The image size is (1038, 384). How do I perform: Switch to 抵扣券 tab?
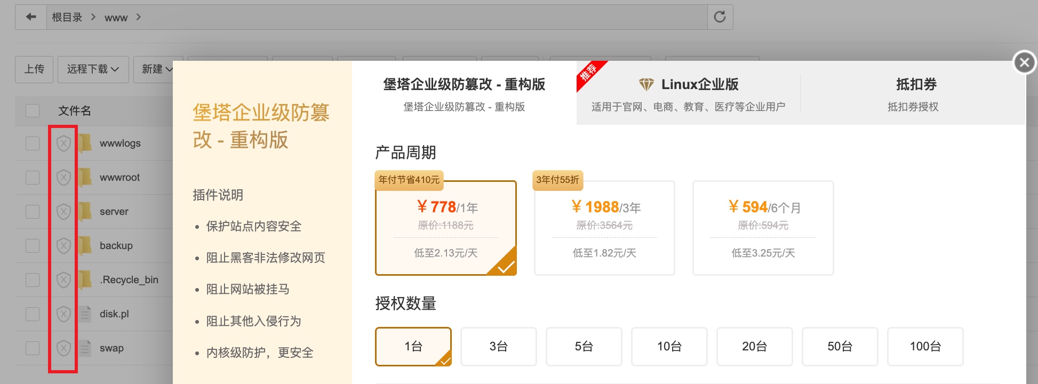pyautogui.click(x=913, y=93)
